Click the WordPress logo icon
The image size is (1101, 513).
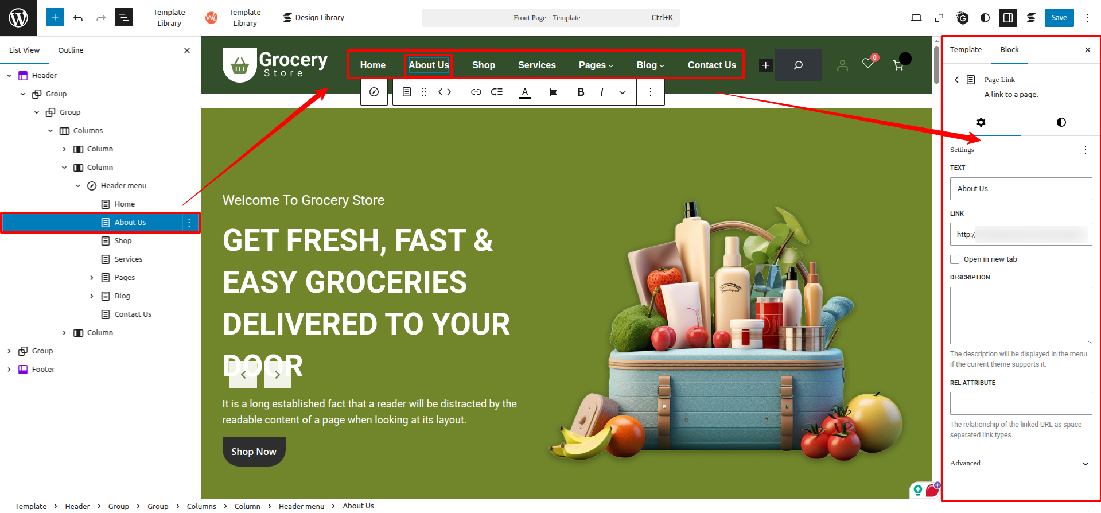[x=18, y=18]
